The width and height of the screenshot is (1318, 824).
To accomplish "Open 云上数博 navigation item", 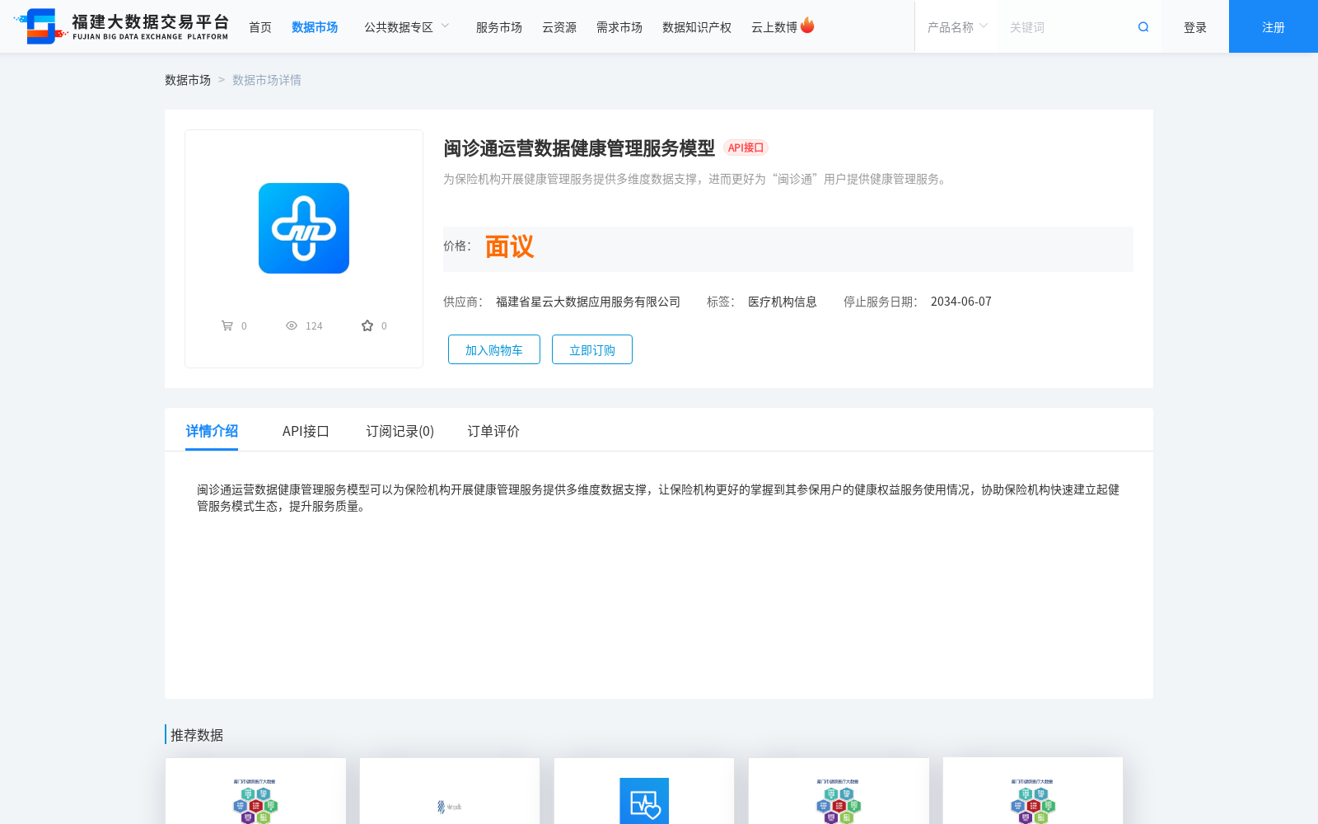I will click(774, 27).
